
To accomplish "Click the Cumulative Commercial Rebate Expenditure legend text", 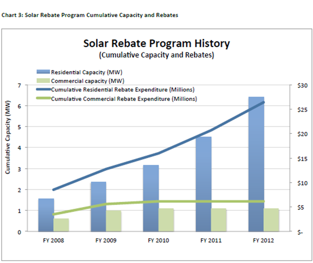I will tap(124, 99).
